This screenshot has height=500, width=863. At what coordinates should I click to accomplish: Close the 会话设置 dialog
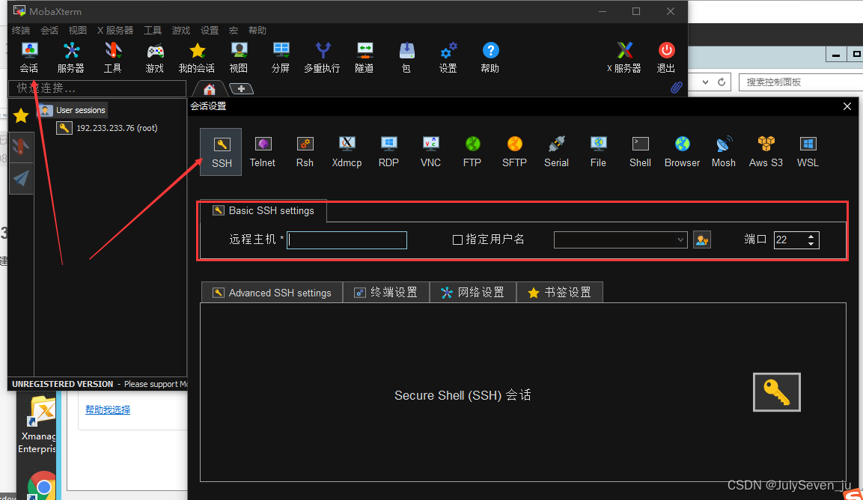click(x=847, y=106)
